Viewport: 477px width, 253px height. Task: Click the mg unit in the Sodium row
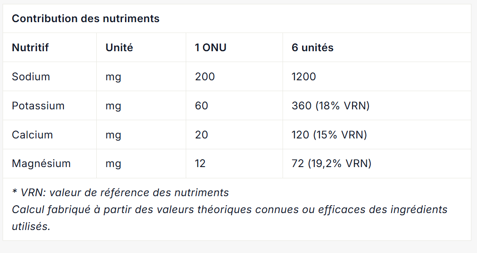113,76
